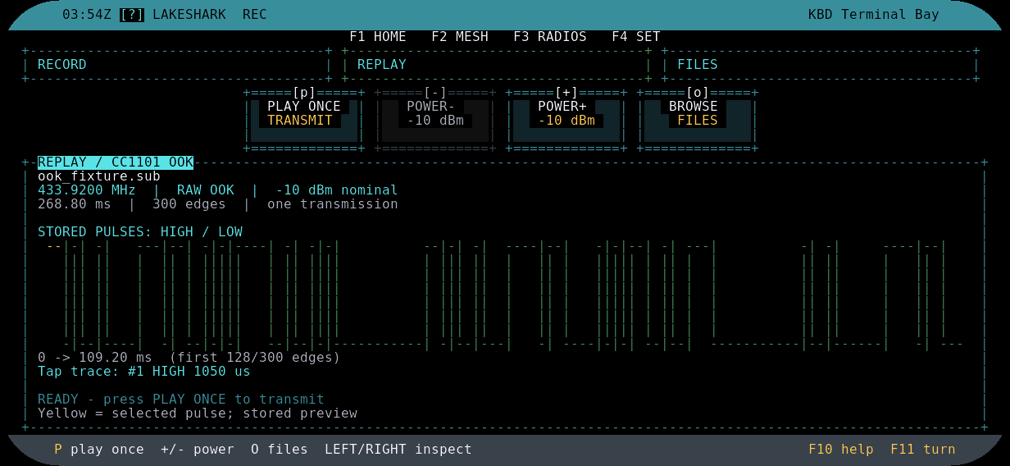Click KBD Terminal Bay label
The width and height of the screenshot is (1010, 466).
(x=874, y=15)
